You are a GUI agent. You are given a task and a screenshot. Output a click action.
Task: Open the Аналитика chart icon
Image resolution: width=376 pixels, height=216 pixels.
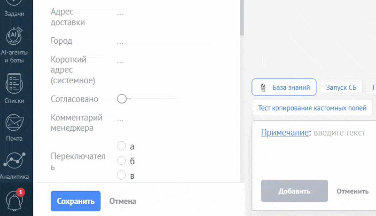tap(15, 160)
